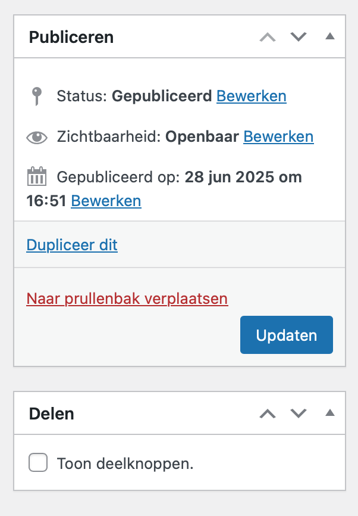Screen dimensions: 358x516
Task: Click the Publiceren panel heading
Action: tap(71, 37)
